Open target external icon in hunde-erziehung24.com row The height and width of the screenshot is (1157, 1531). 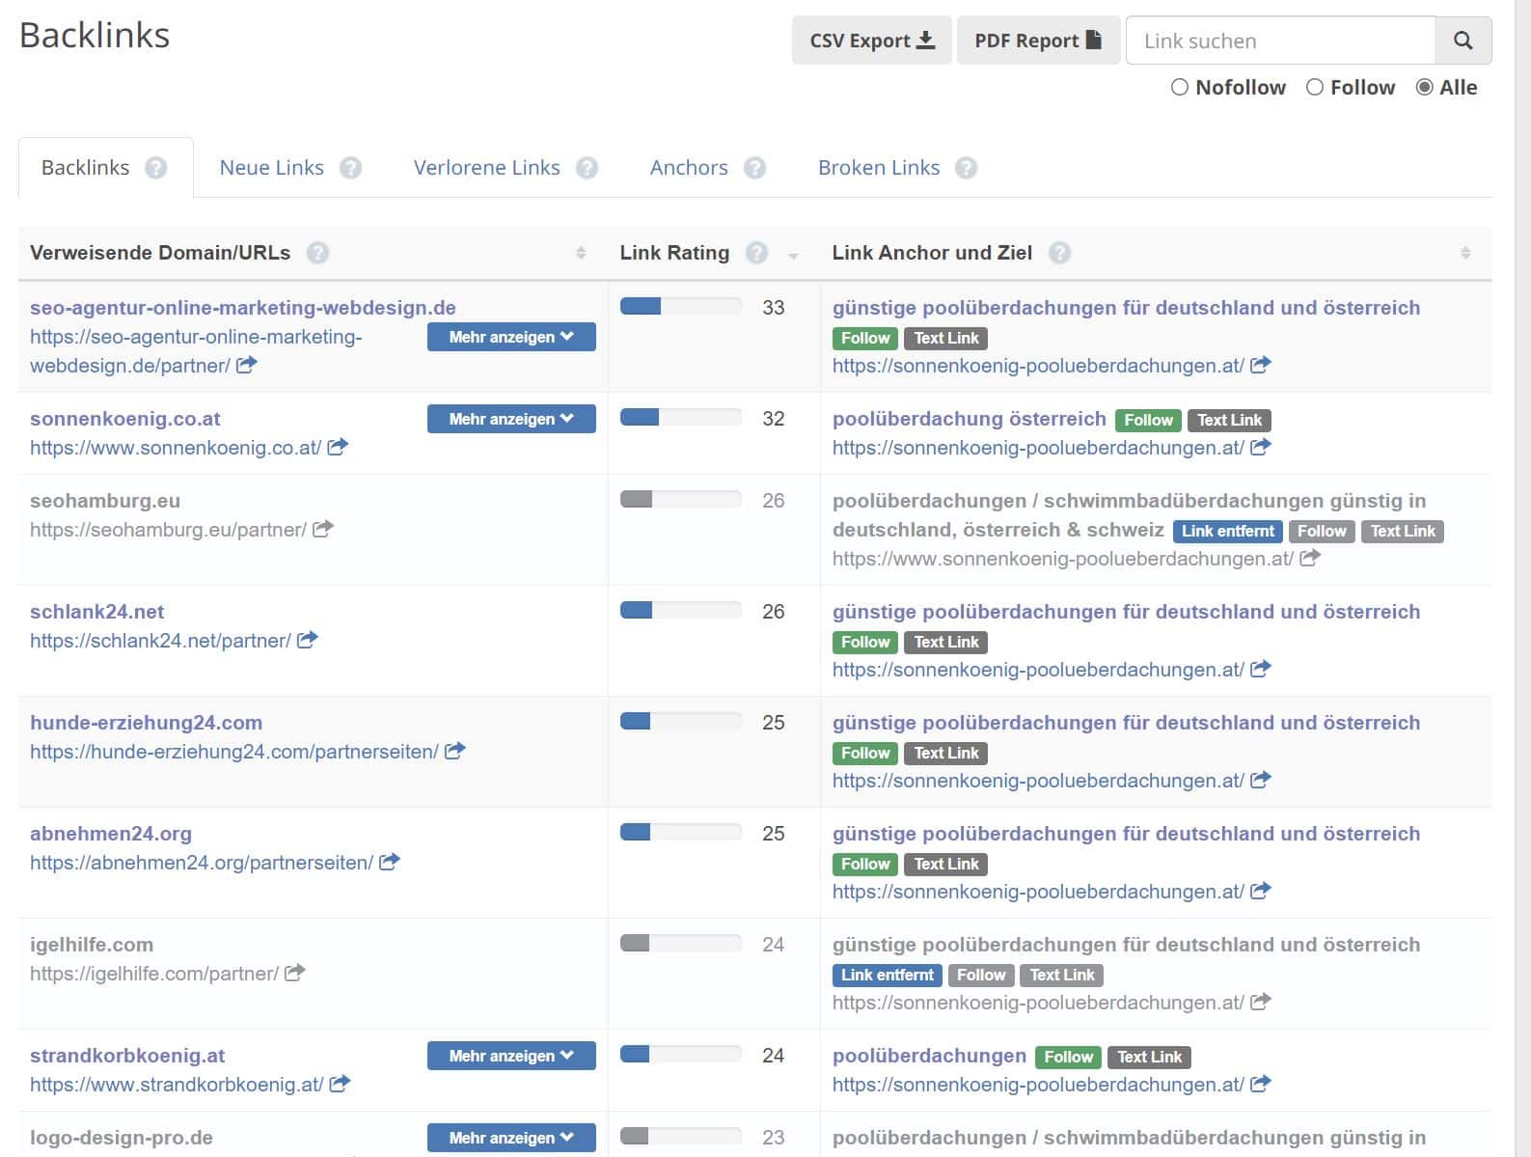click(1261, 780)
